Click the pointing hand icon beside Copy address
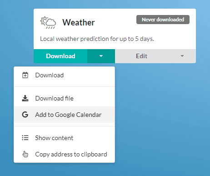 coord(25,154)
